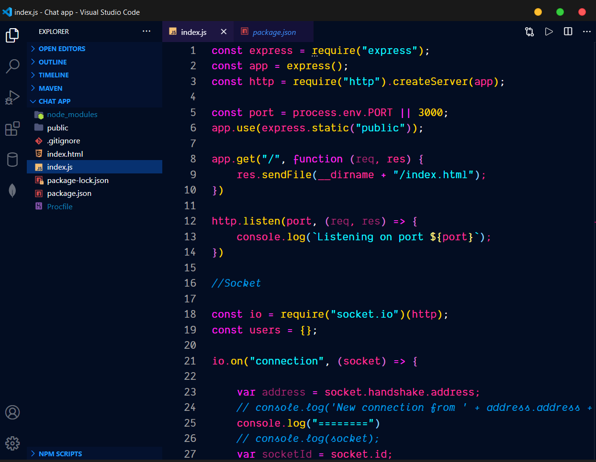Open the Accounts icon
This screenshot has height=462, width=596.
coord(12,412)
